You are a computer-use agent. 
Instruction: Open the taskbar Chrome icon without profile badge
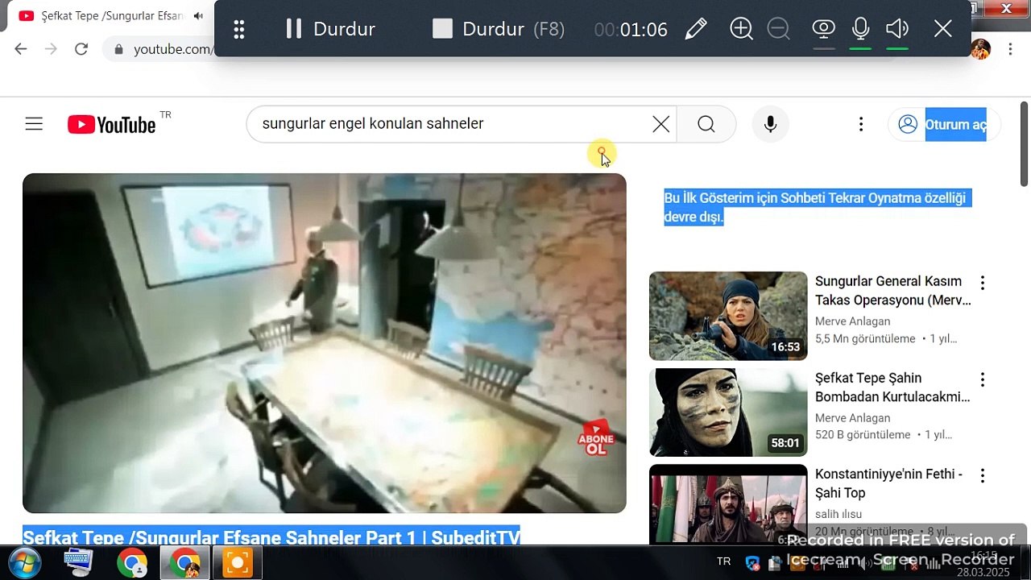tap(132, 562)
